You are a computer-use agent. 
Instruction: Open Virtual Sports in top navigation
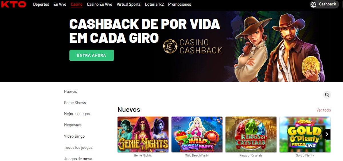129,4
